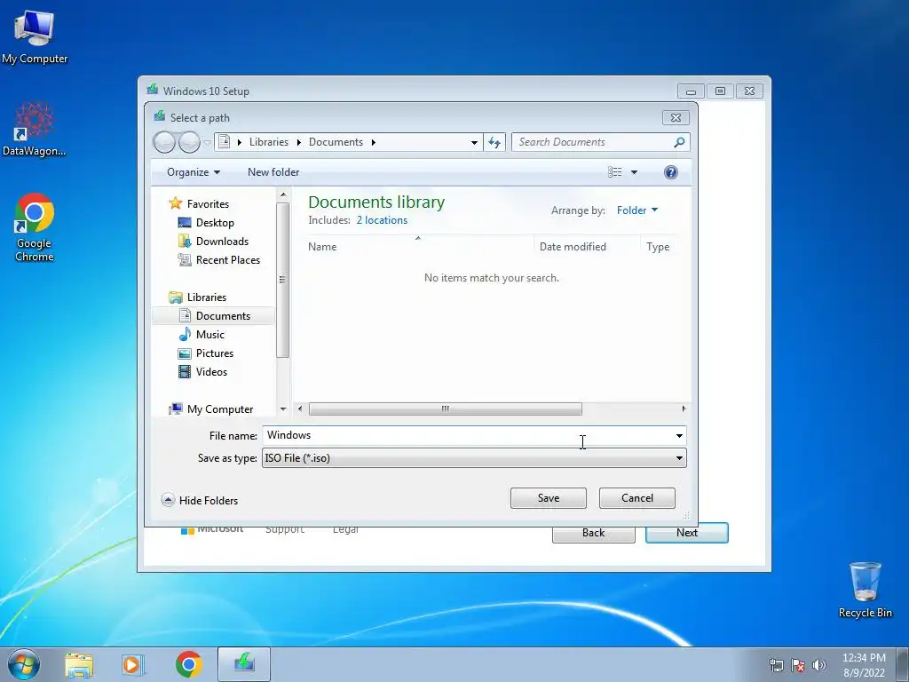Click the forward navigation arrow button
The image size is (909, 682).
[189, 142]
